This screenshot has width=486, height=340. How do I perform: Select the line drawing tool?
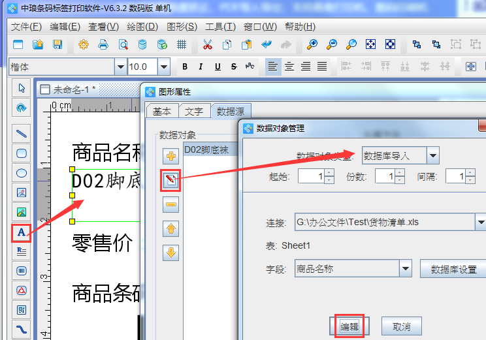pos(22,134)
